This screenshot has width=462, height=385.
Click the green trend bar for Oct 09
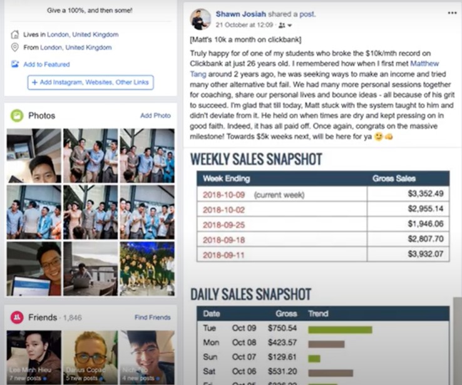tap(340, 330)
